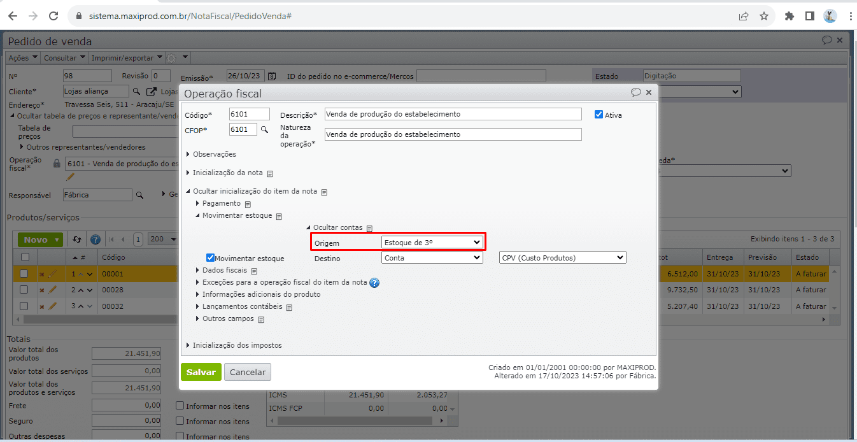
Task: Click the refresh icon in products toolbar
Action: [77, 239]
